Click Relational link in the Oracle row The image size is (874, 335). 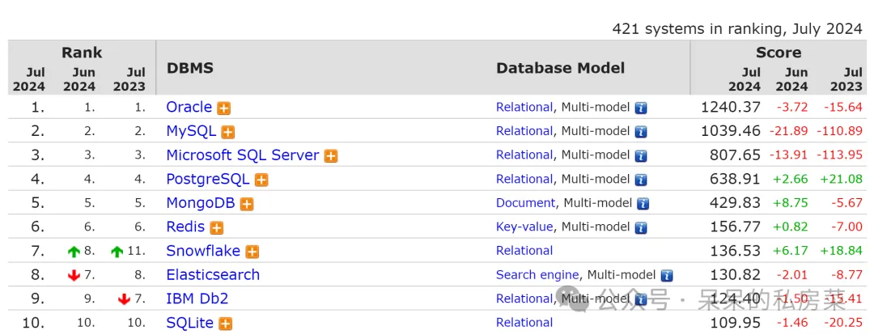[524, 107]
